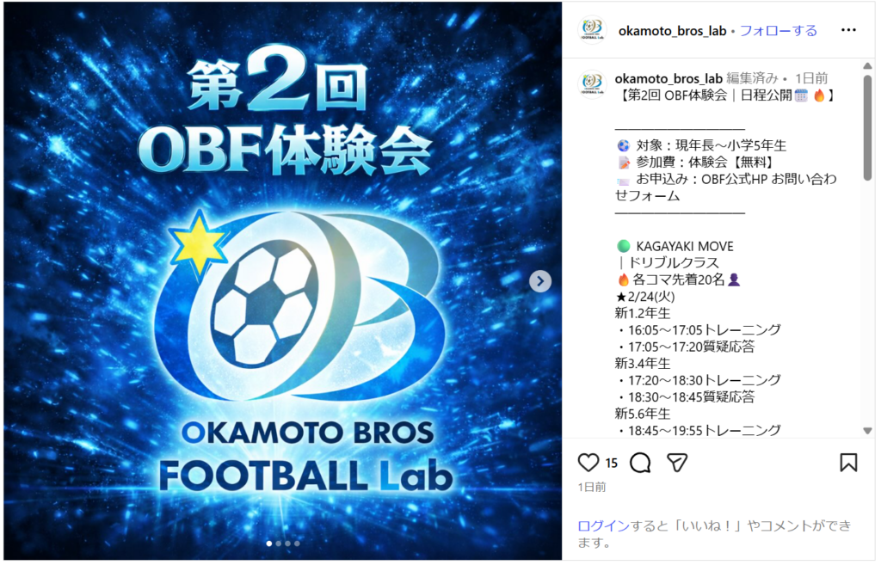Open the ログイン login link
The image size is (881, 565).
click(603, 525)
